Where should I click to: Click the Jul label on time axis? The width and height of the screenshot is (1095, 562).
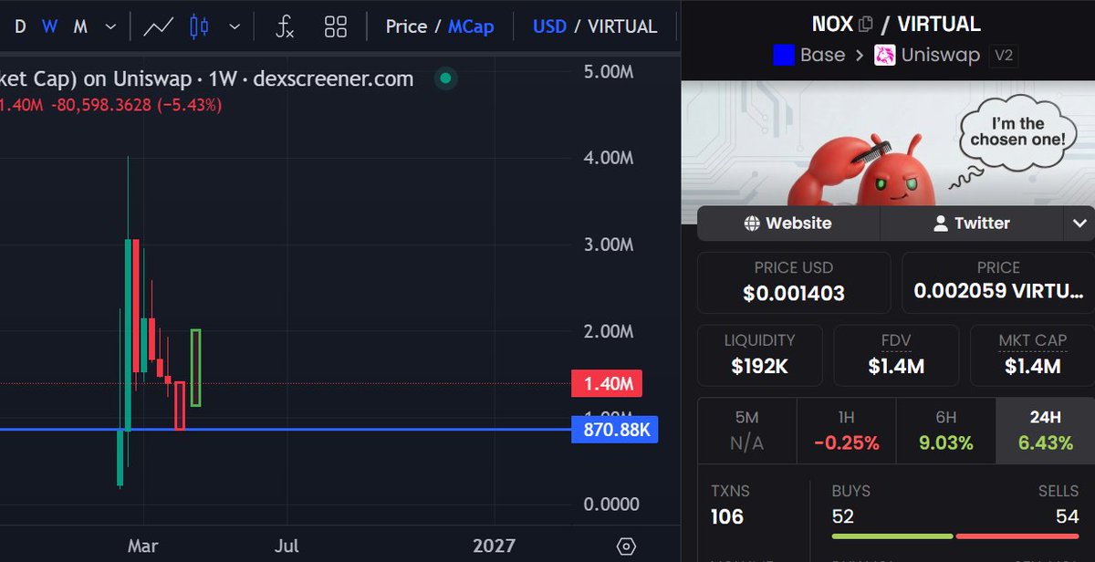coord(287,546)
